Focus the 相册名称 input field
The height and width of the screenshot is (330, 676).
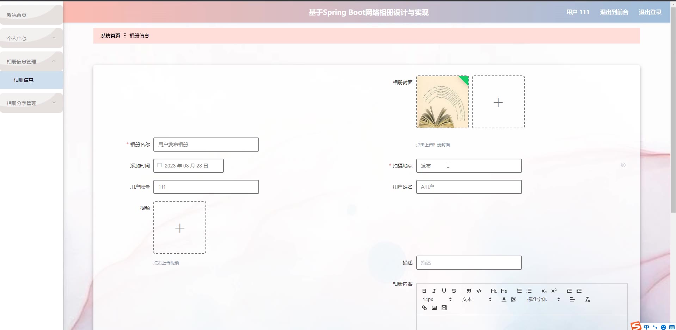206,145
